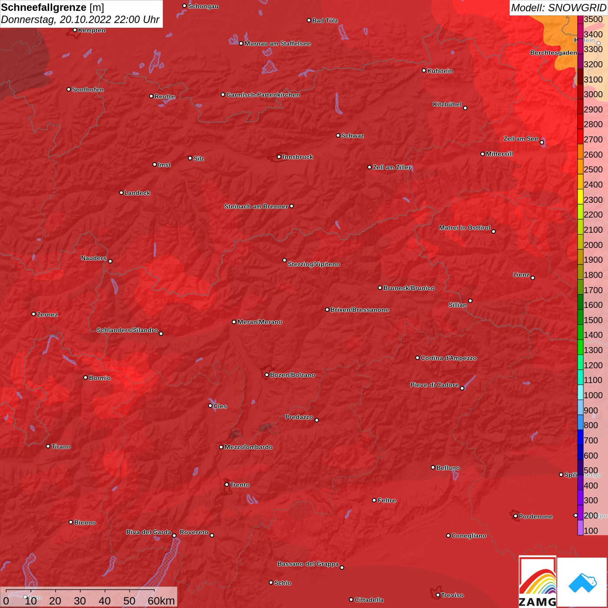Click the 3500 legend value
Image resolution: width=608 pixels, height=608 pixels.
[x=593, y=19]
